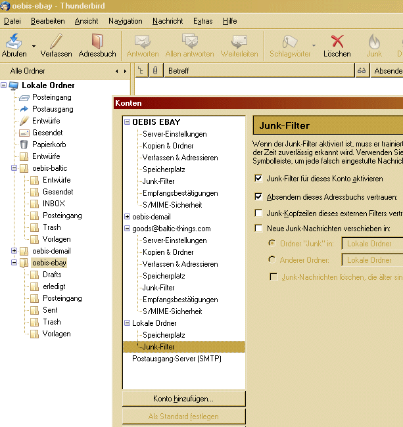Viewport: 403px width, 427px height.
Task: Click the Schlagwörter tag icon
Action: coord(290,41)
